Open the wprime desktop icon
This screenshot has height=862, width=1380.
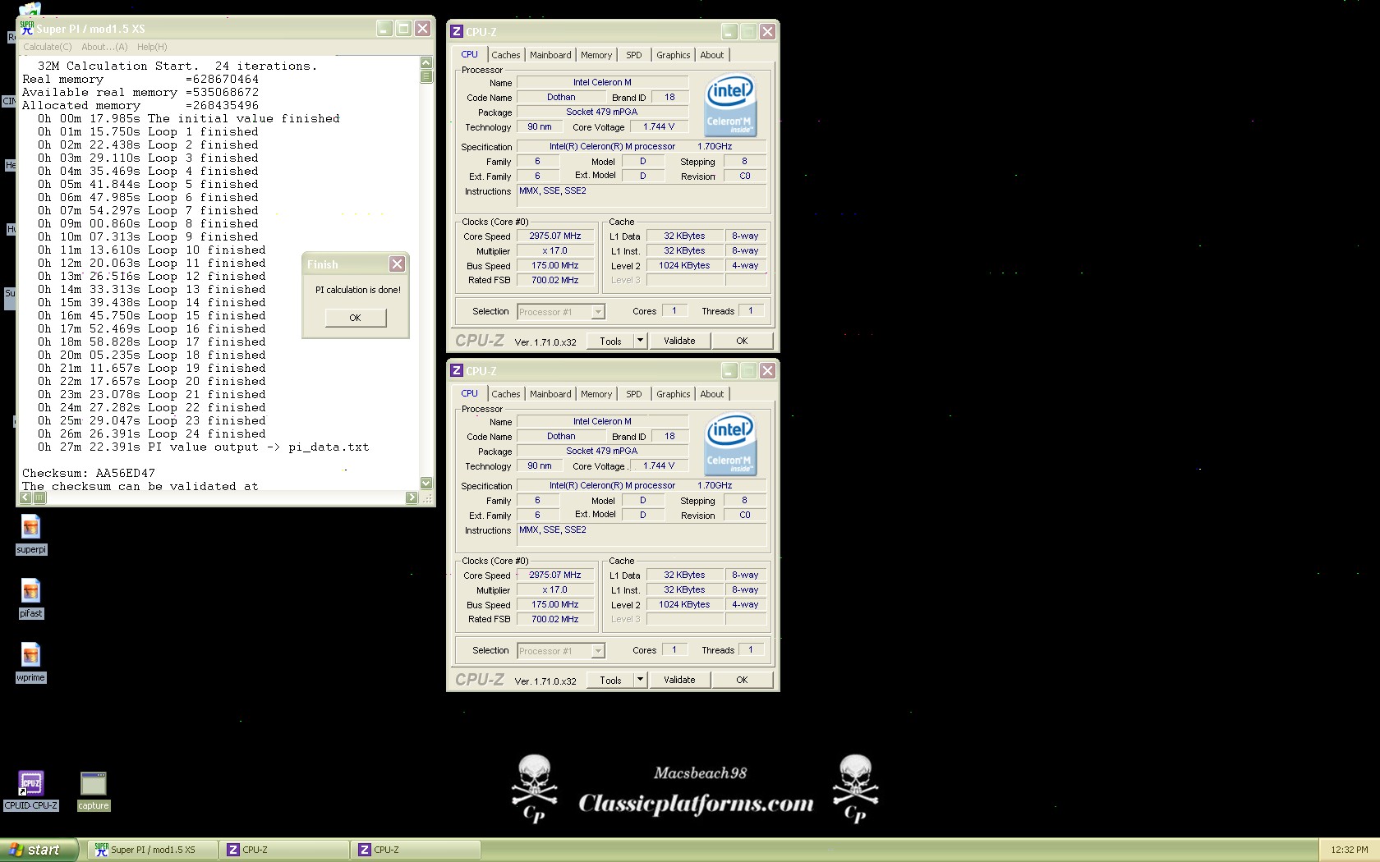31,662
